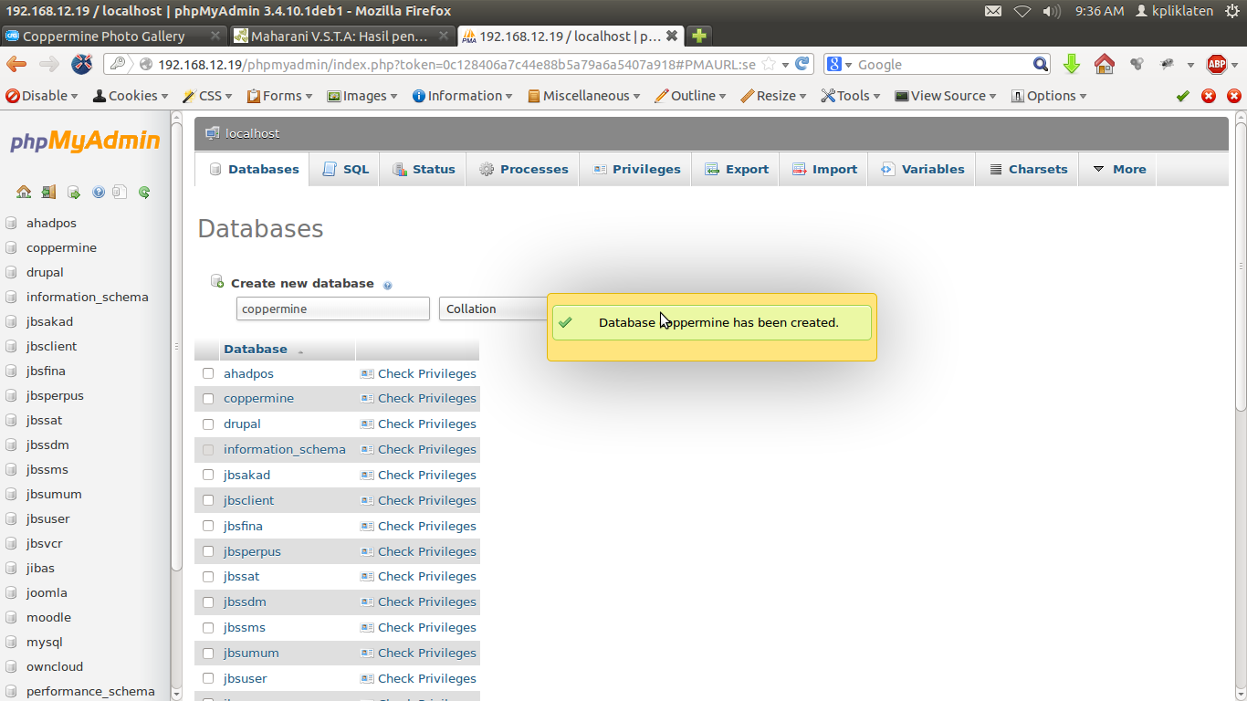Open the joomla database in the sidebar
Screen dimensions: 1247x701
pyautogui.click(x=47, y=592)
